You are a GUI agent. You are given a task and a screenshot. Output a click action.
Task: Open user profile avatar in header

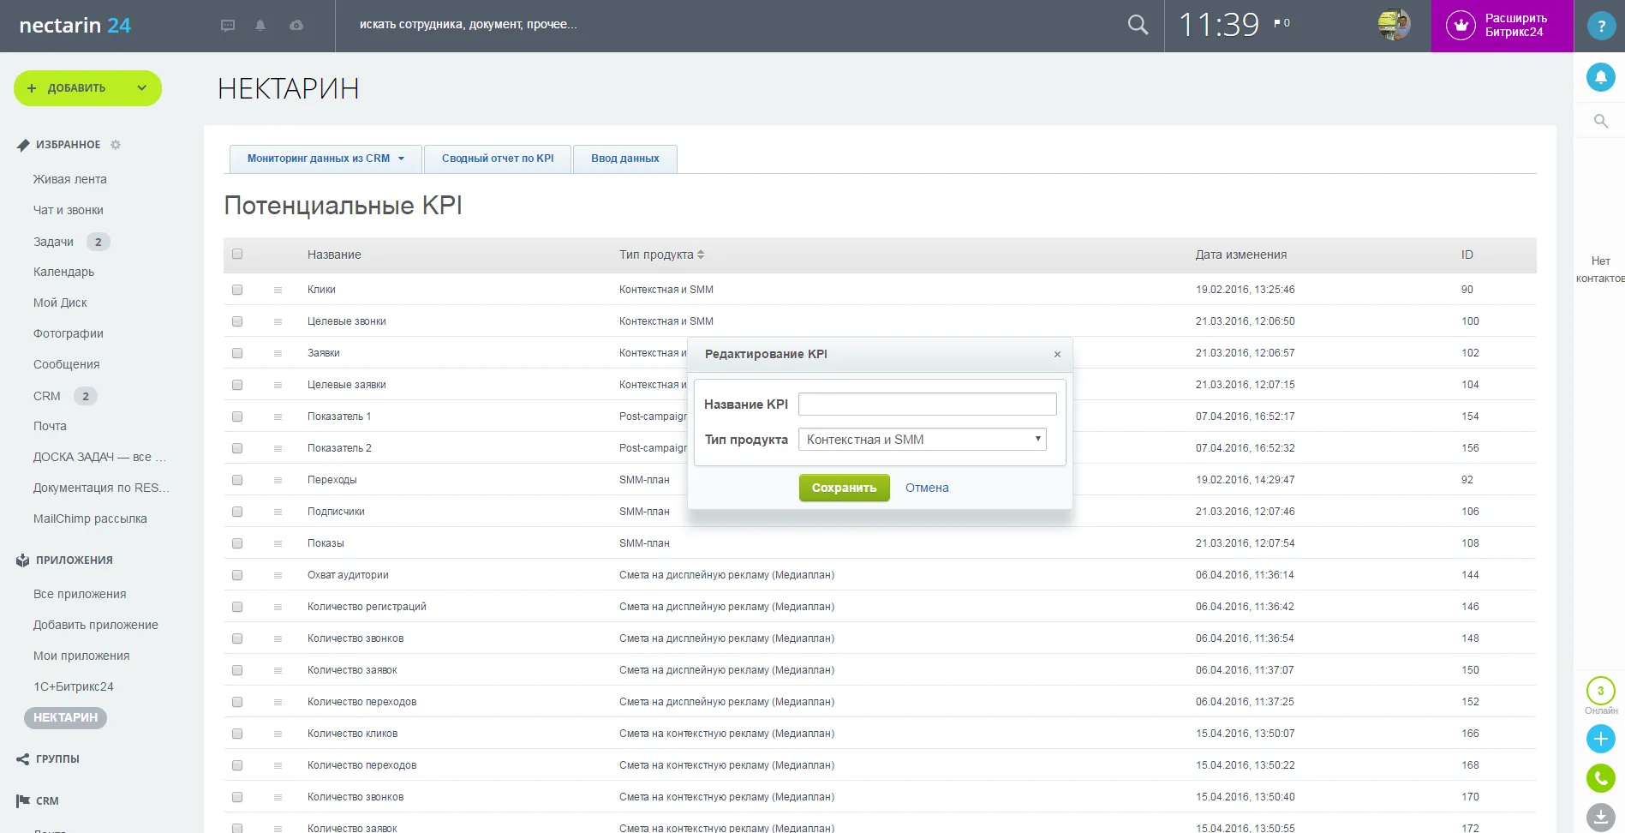[x=1394, y=25]
